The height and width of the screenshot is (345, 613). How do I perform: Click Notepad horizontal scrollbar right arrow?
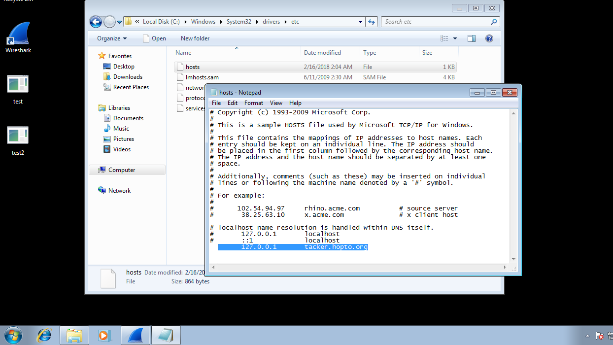point(505,267)
